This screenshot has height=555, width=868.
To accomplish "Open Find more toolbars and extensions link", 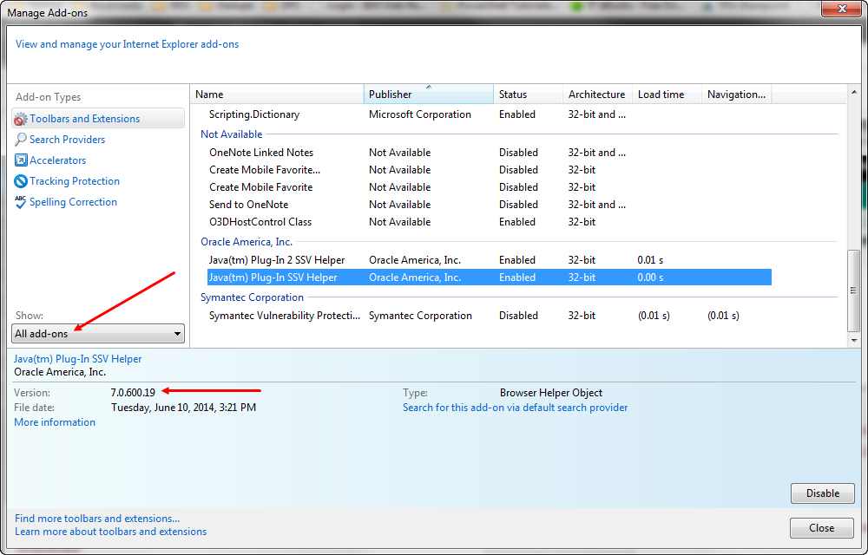I will [x=97, y=519].
